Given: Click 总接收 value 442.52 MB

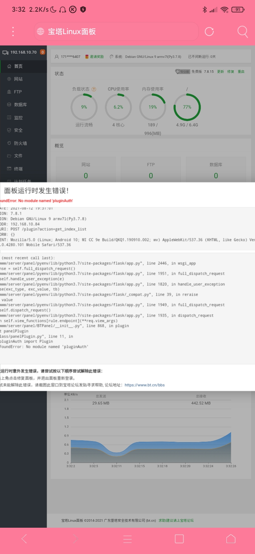Looking at the screenshot, I should point(201,403).
